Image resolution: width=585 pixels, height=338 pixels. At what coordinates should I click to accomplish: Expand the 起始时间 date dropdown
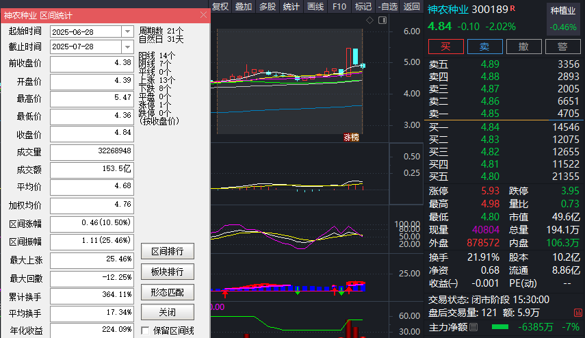pos(127,31)
